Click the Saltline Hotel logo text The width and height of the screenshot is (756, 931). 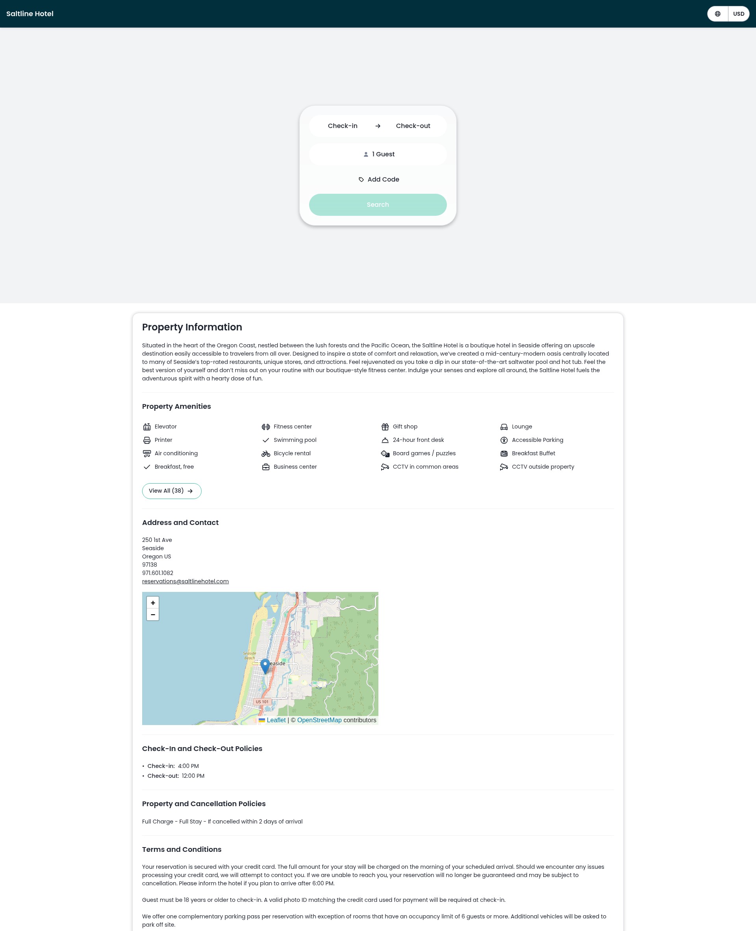point(30,14)
